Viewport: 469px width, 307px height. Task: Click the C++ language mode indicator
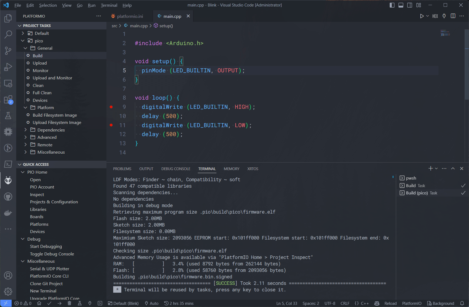click(365, 303)
